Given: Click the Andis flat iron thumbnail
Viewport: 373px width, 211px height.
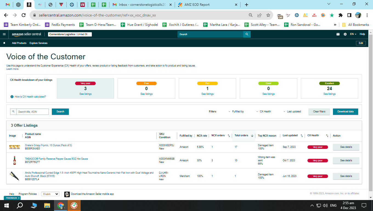Looking at the screenshot, I should coord(15,176).
